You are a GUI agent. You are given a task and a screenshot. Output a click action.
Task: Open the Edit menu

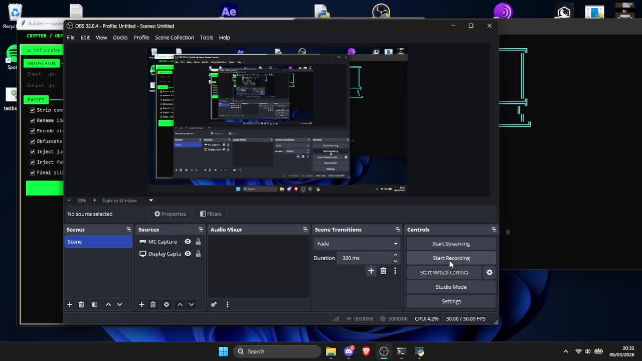[x=85, y=38]
